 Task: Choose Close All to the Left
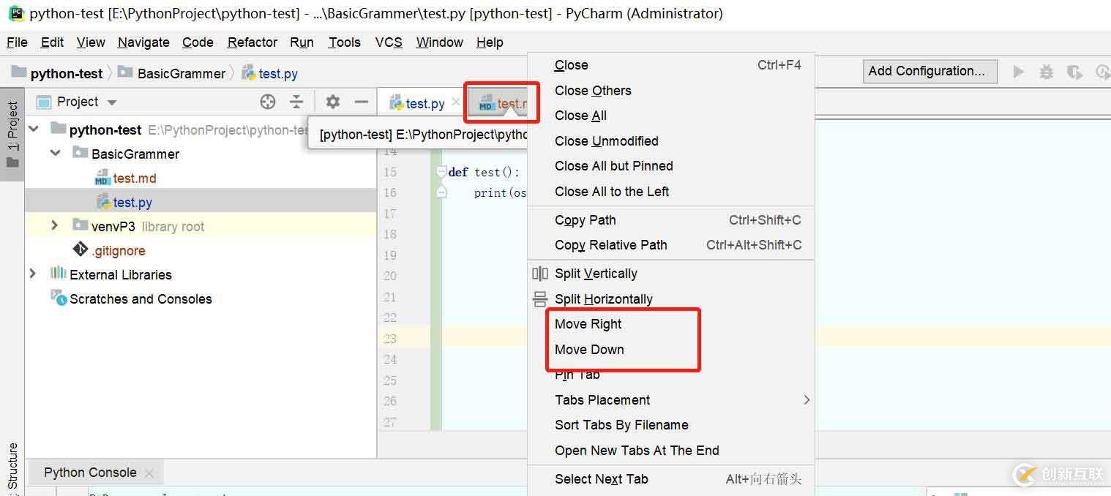coord(671,192)
